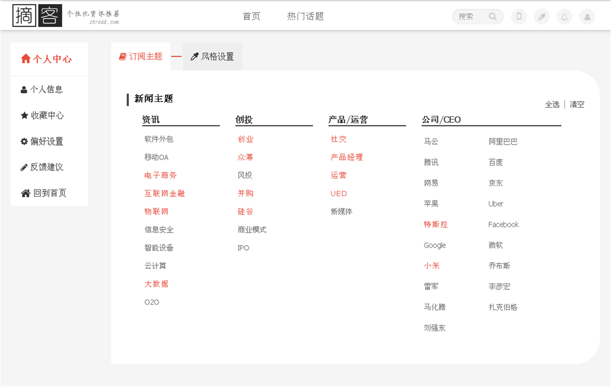Select the 风投 topic
This screenshot has width=611, height=387.
click(245, 175)
